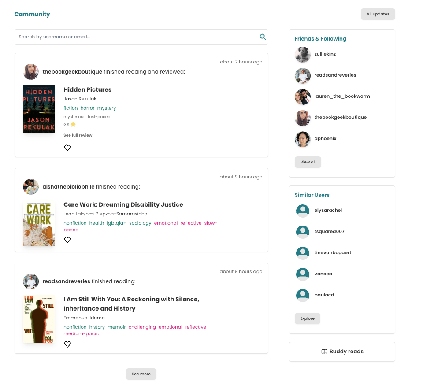
Task: Open tinevanbogaert username
Action: (333, 252)
